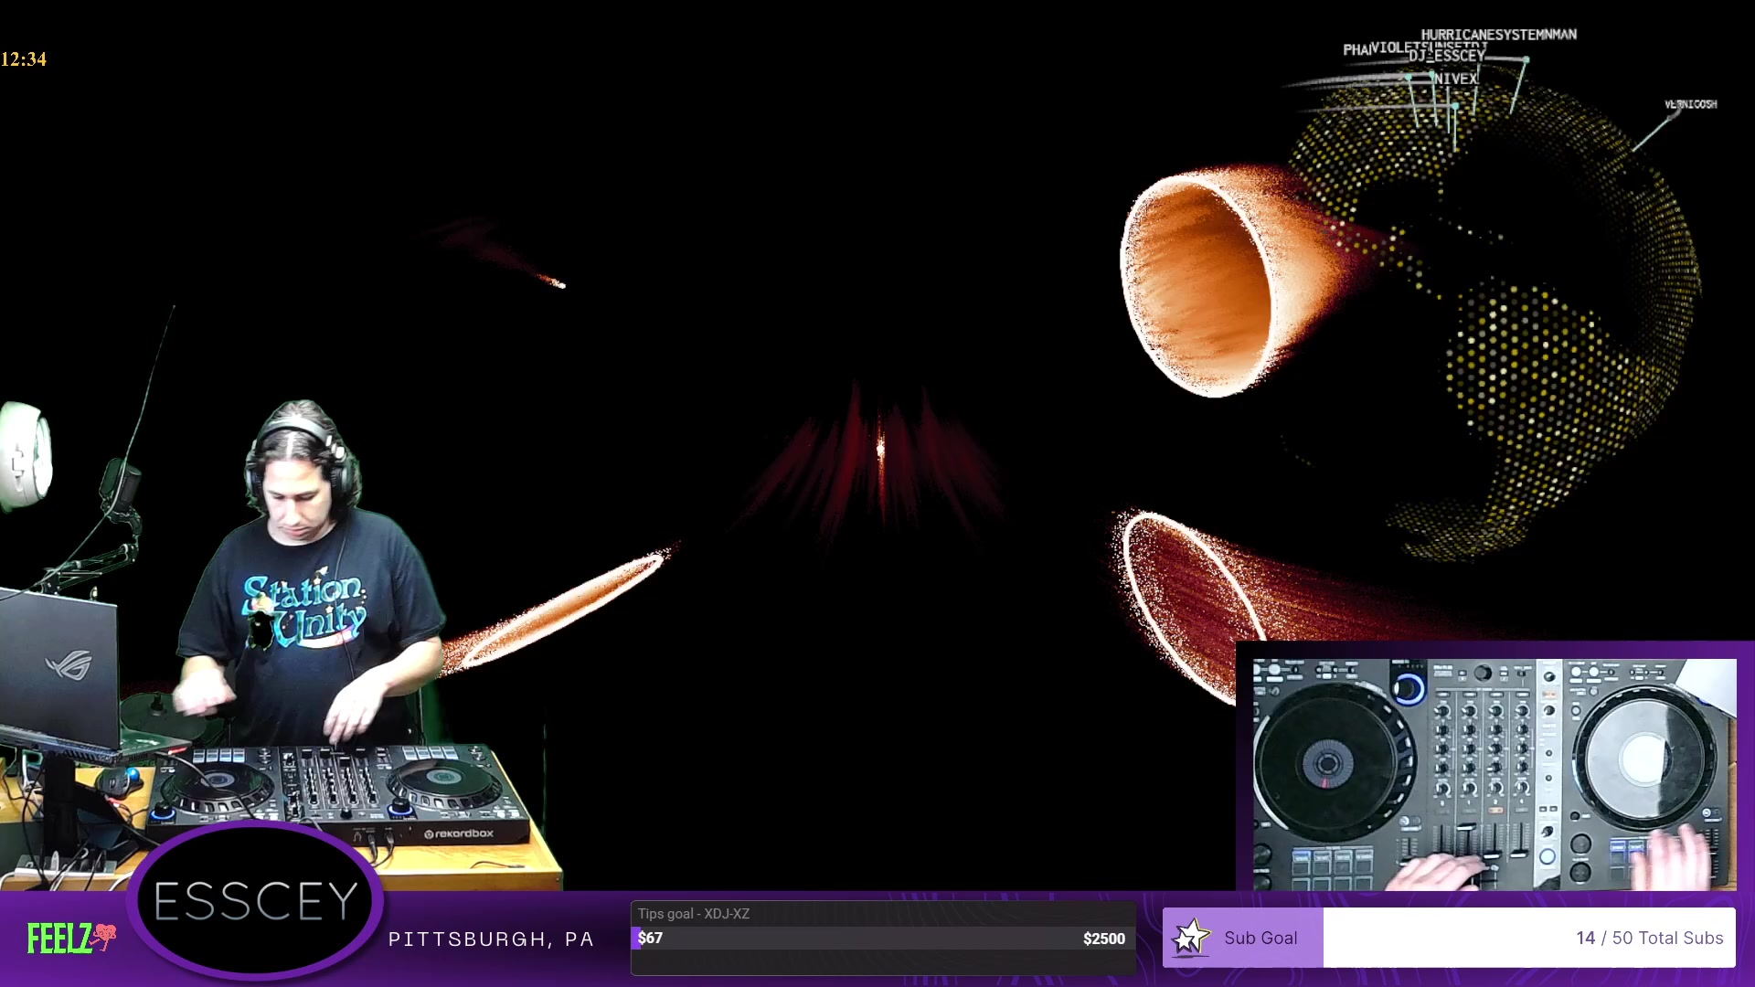Viewport: 1755px width, 987px height.
Task: Click the HURRICANESYSTEMNMAN globe label
Action: point(1498,35)
